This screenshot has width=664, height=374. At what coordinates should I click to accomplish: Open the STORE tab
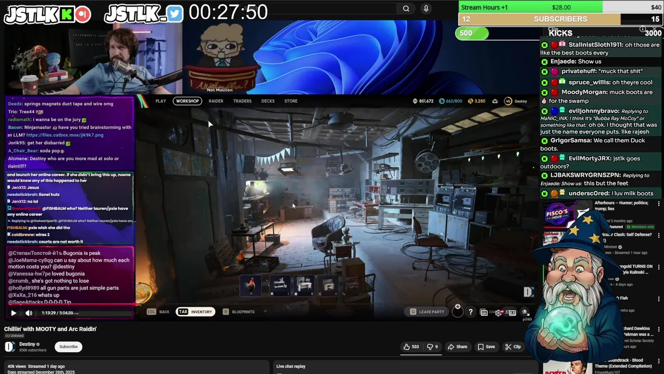point(290,101)
